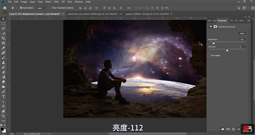The height and width of the screenshot is (135, 255).
Task: Click the view previous state icon
Action: point(228,129)
